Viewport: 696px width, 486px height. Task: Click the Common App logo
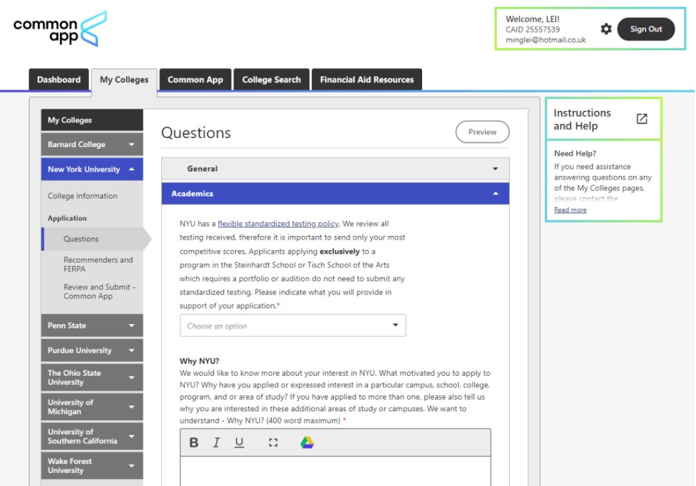pyautogui.click(x=60, y=29)
